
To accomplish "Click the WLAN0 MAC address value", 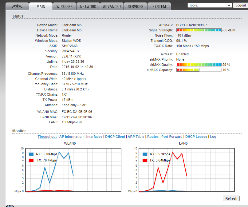I will coord(77,112).
